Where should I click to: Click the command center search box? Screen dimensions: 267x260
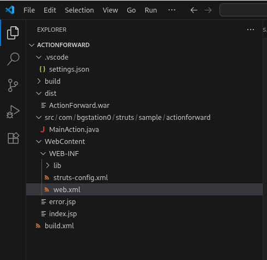pos(244,10)
